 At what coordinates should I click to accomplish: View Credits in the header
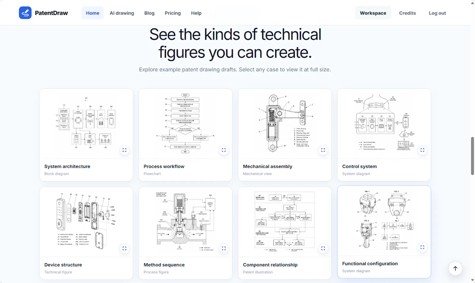[407, 13]
